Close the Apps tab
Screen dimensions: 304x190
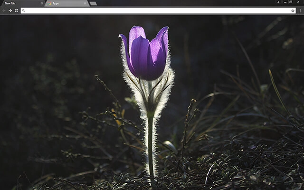pyautogui.click(x=85, y=3)
